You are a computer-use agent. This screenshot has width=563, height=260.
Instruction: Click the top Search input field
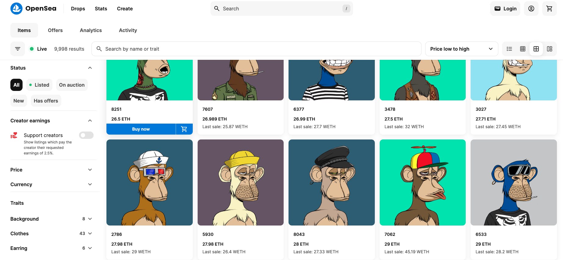tap(282, 9)
